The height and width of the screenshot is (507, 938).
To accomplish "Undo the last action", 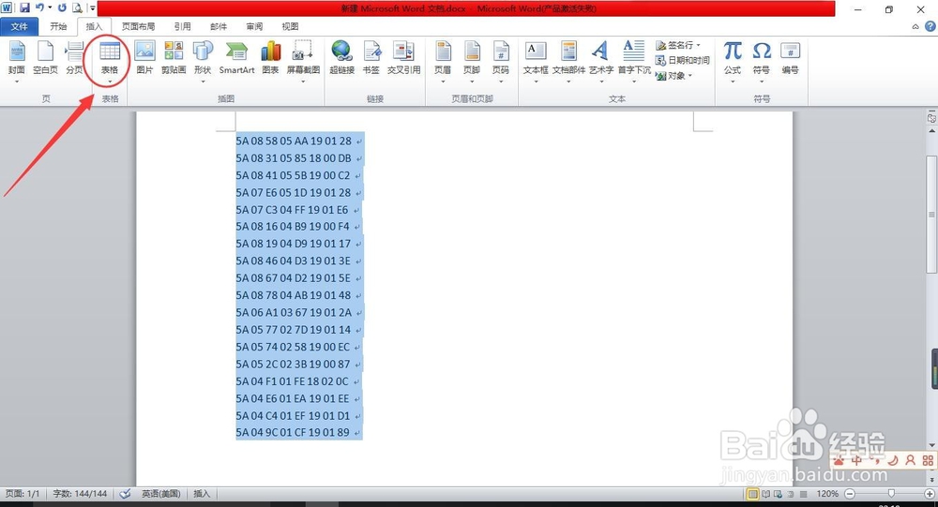I will click(x=39, y=8).
